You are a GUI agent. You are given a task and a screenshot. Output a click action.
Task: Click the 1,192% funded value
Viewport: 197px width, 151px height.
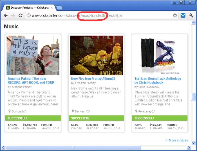[x=12, y=125]
